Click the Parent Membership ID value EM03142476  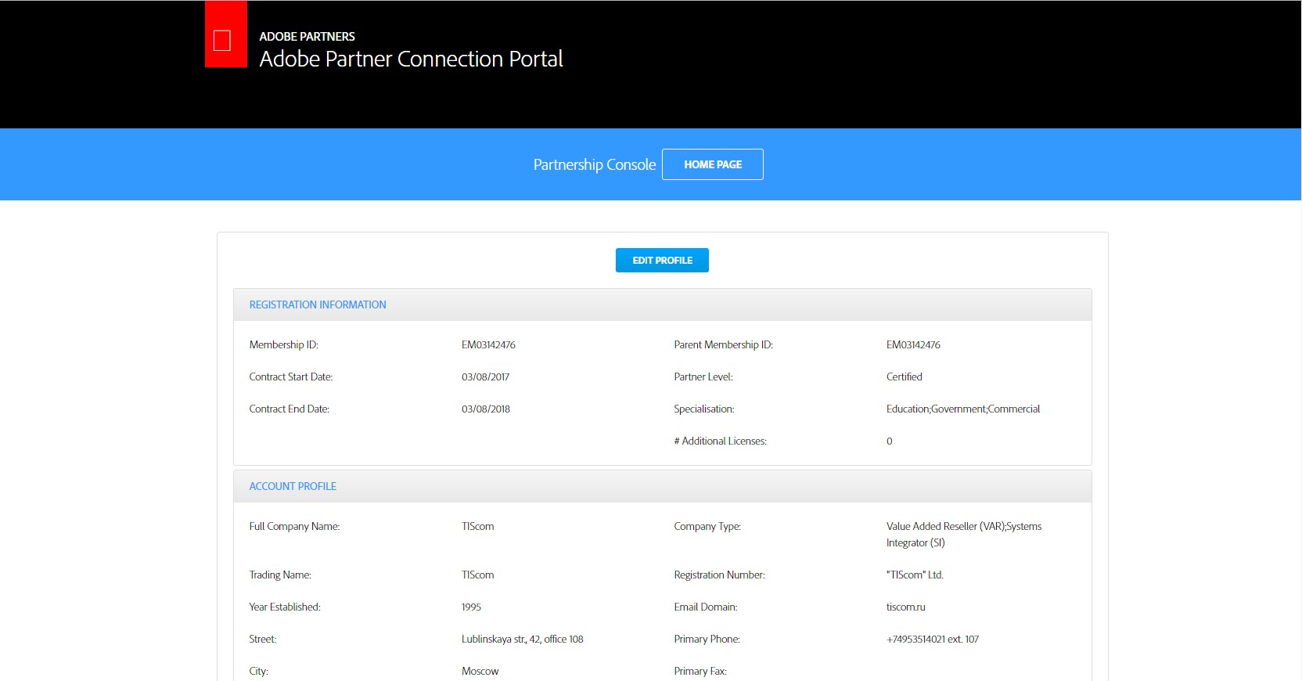tap(913, 344)
